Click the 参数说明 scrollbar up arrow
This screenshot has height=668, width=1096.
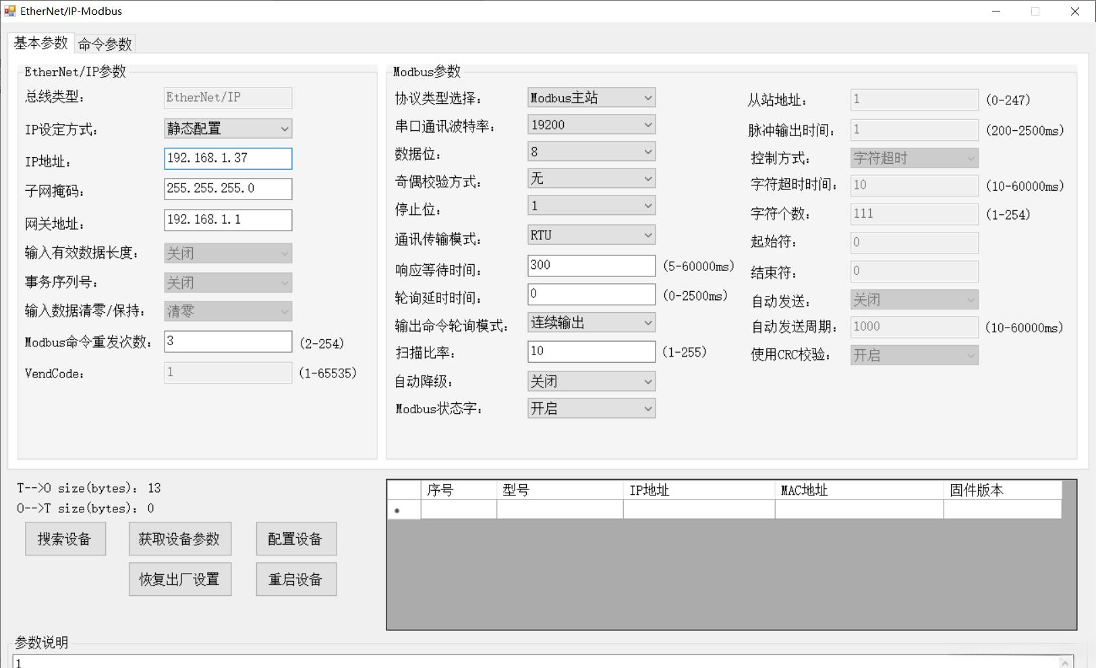(1066, 663)
